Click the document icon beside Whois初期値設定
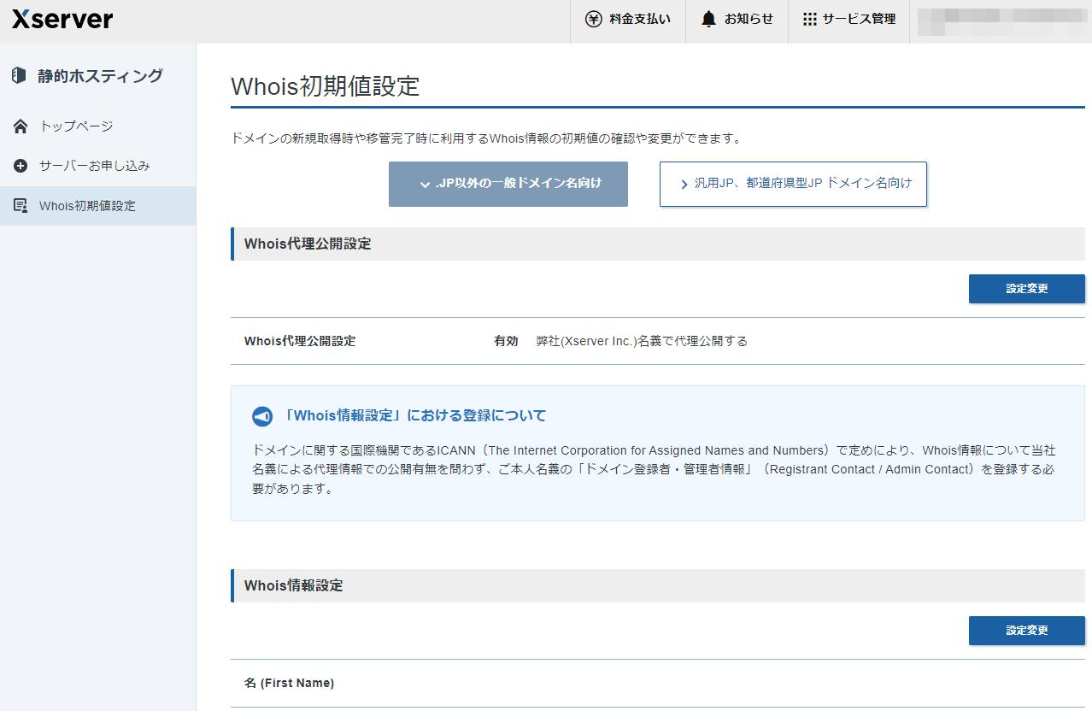This screenshot has width=1092, height=711. pos(21,205)
